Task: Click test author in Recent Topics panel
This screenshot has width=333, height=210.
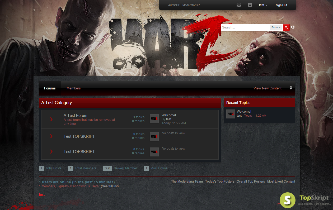Action: 239,116
